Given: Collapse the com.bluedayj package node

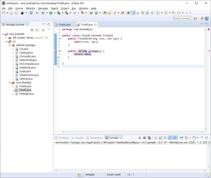Looking at the screenshot, I should [x=10, y=83].
